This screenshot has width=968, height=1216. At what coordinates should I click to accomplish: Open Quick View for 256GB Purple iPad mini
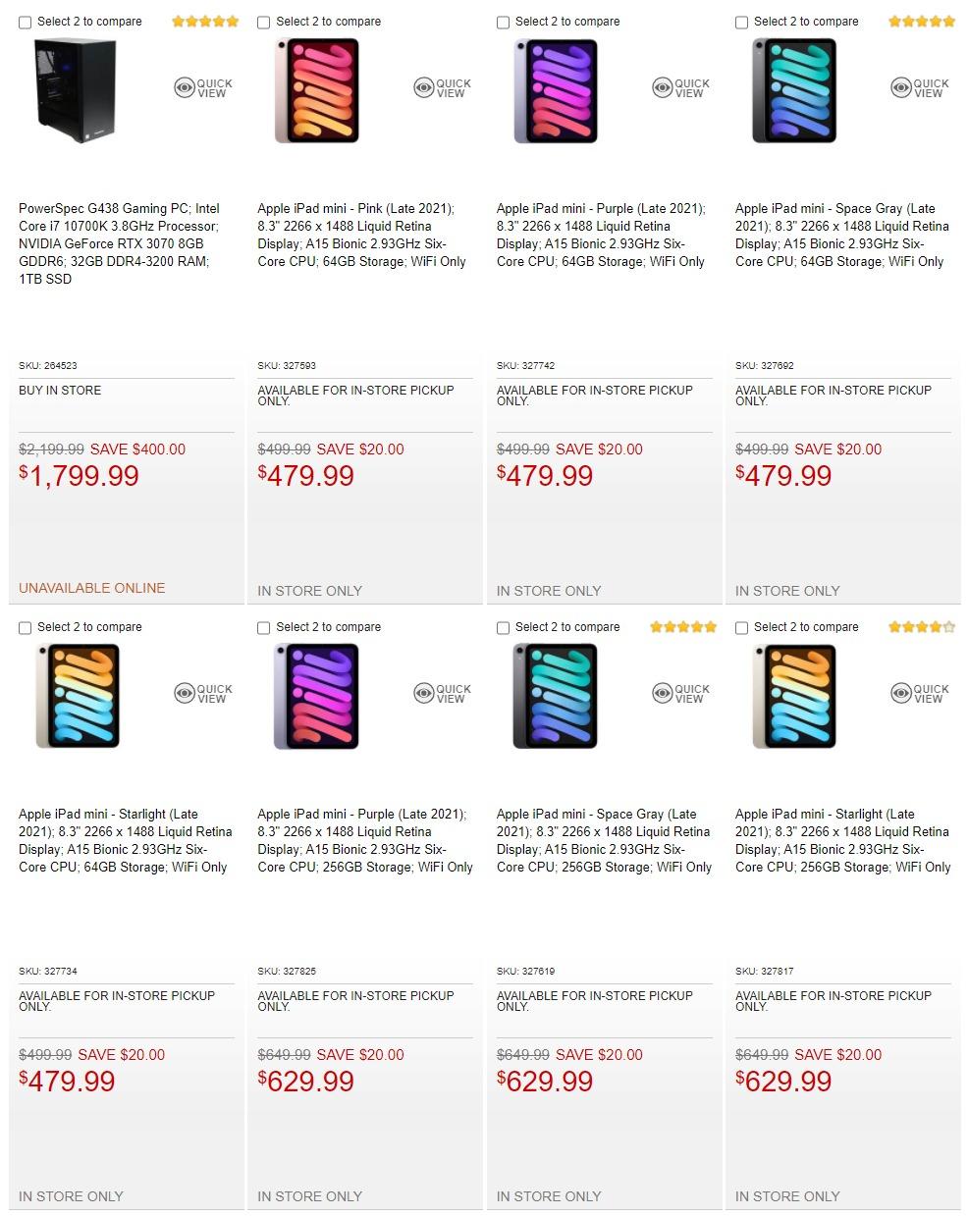coord(442,694)
